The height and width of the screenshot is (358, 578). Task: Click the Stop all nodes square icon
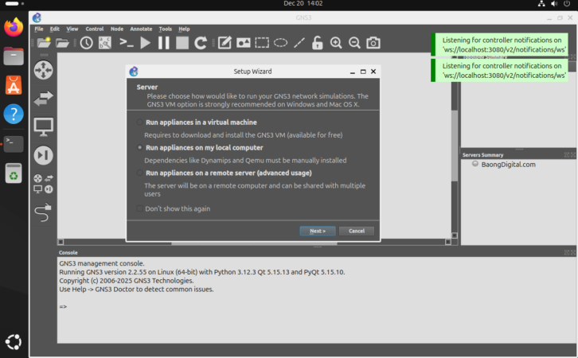click(182, 43)
